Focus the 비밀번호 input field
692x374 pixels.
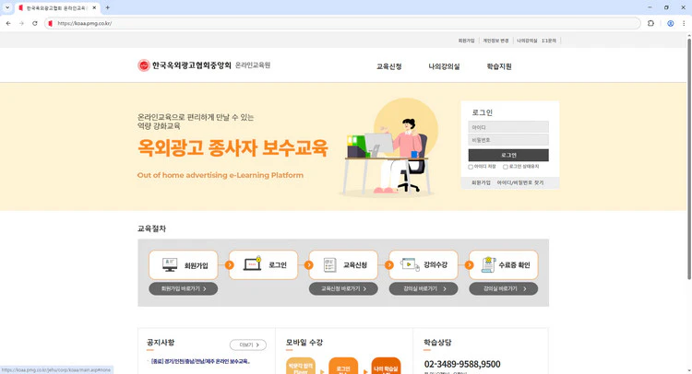click(508, 140)
